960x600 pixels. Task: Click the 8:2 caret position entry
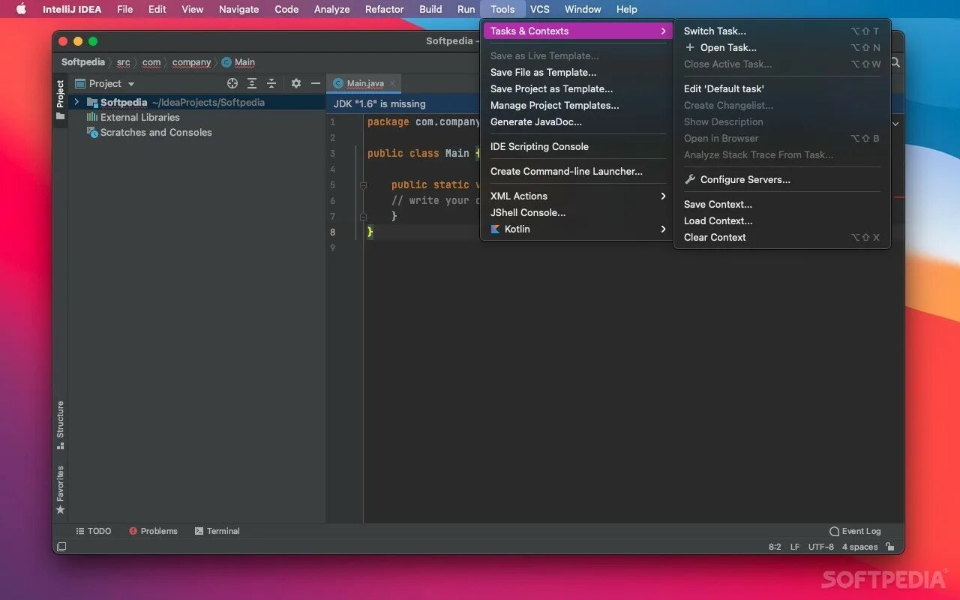click(x=775, y=547)
